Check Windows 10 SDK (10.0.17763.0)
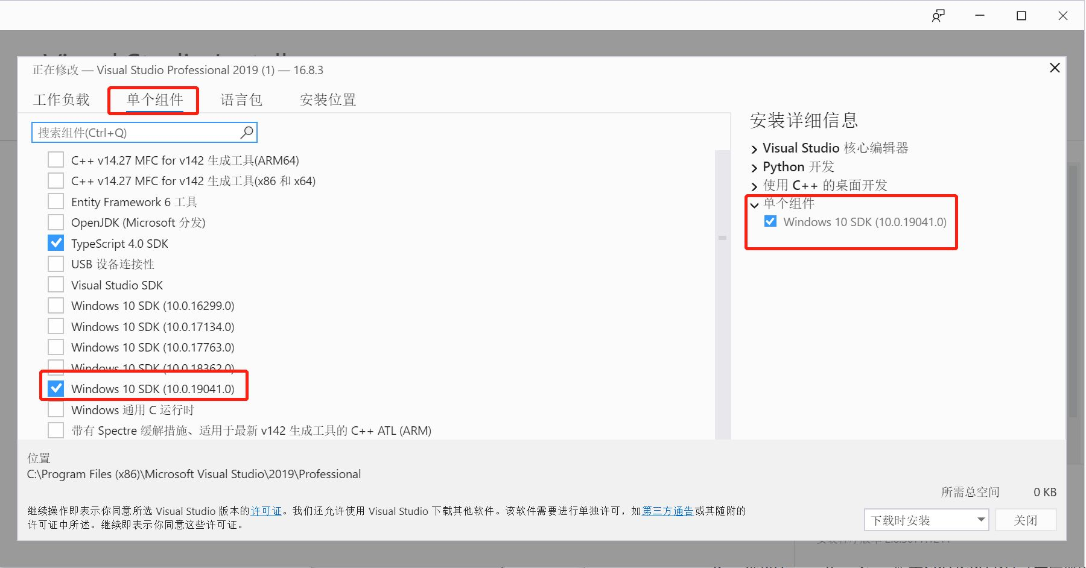The height and width of the screenshot is (568, 1086). (56, 346)
